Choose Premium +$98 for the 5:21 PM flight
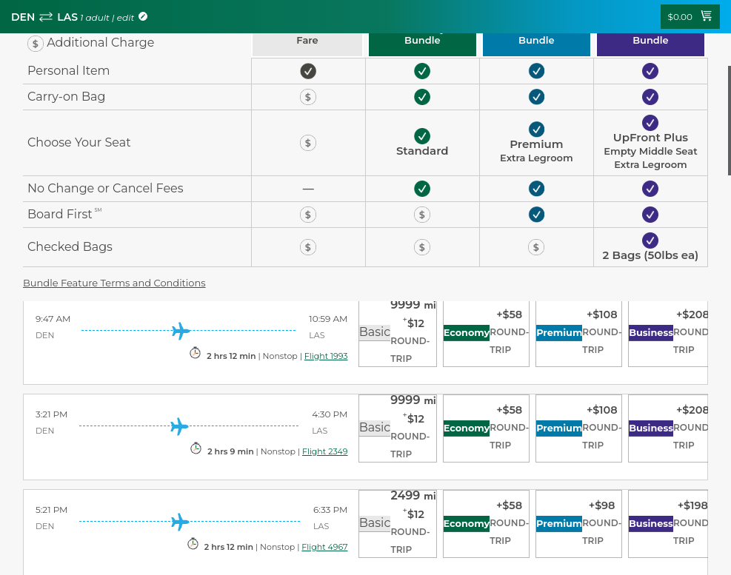This screenshot has width=731, height=575. coord(578,524)
